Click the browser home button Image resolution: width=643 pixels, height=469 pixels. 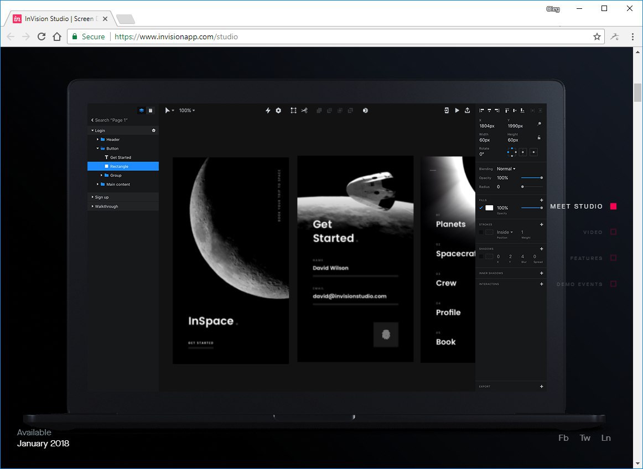pos(57,37)
